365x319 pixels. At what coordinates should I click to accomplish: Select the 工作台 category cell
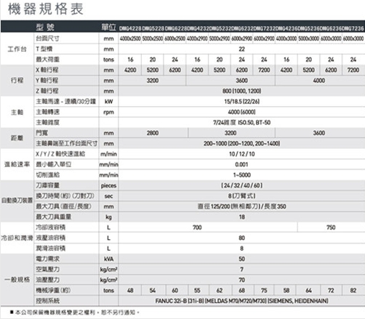tap(17, 49)
